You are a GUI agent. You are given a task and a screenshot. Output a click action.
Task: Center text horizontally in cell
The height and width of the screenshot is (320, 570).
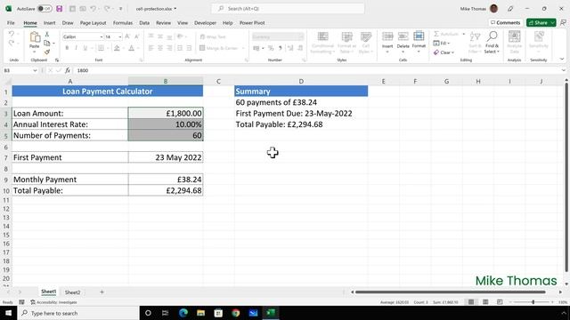click(160, 48)
